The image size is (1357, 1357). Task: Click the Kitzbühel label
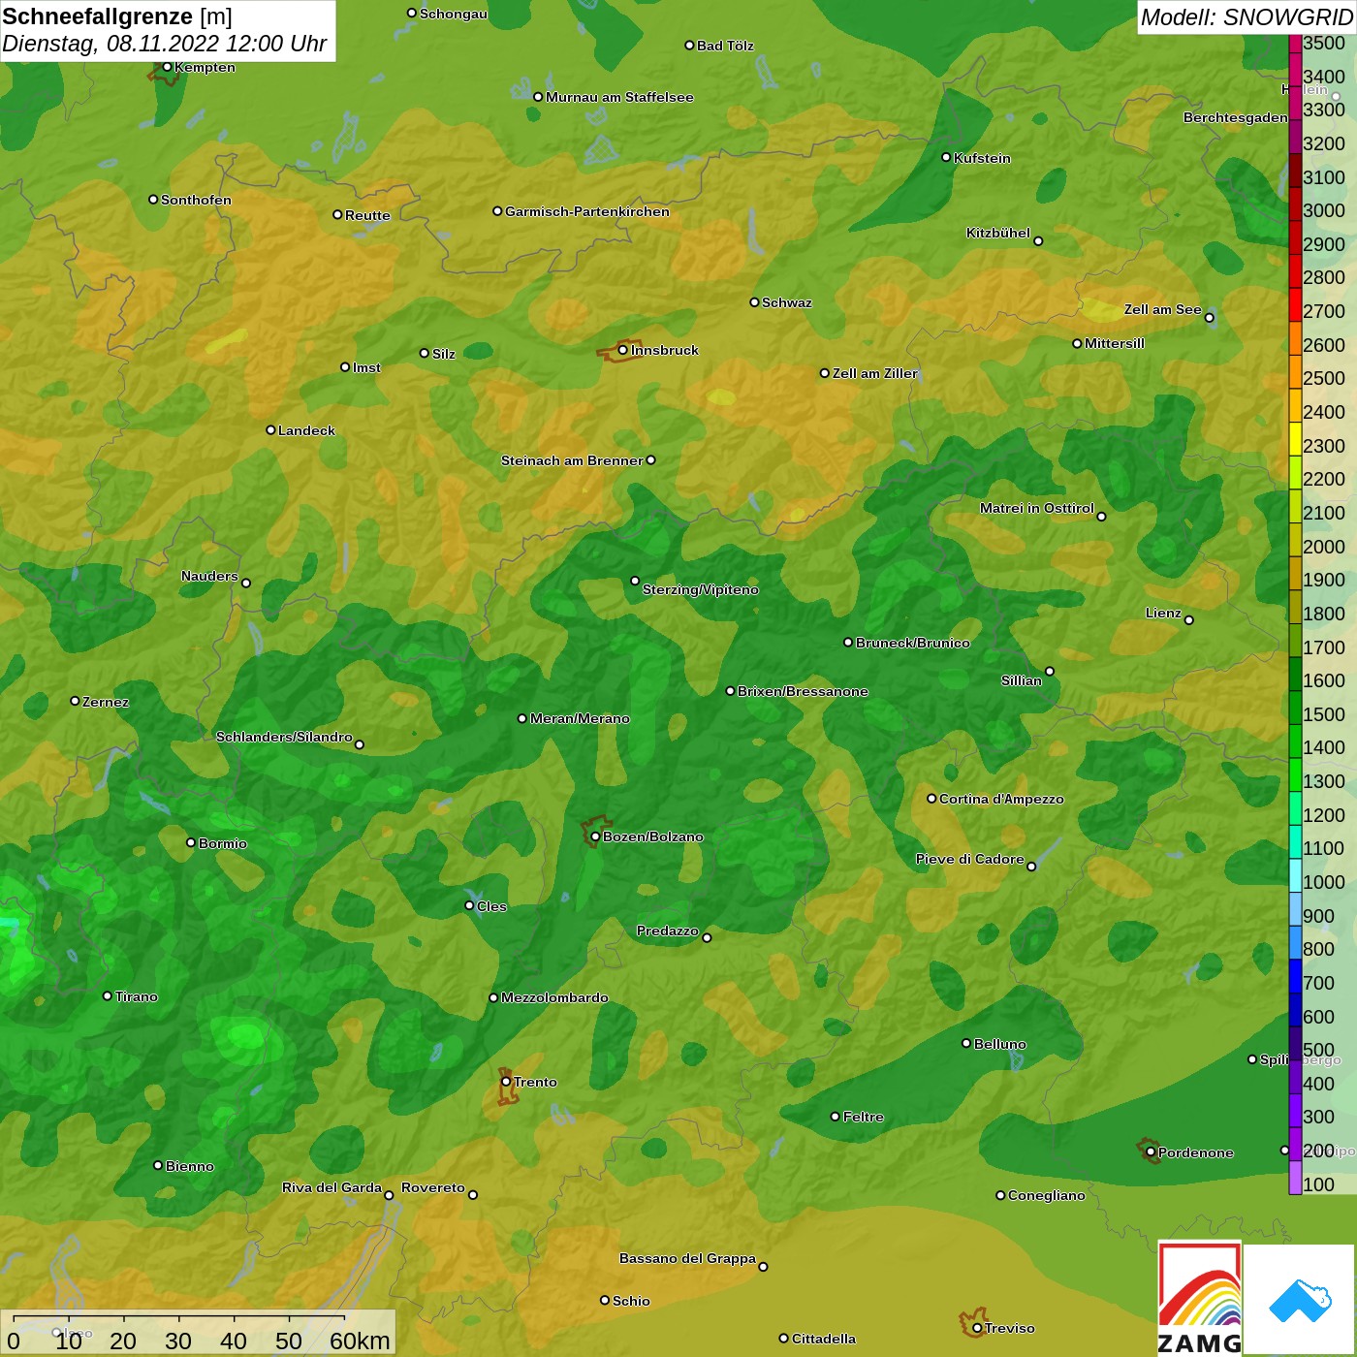pos(998,233)
